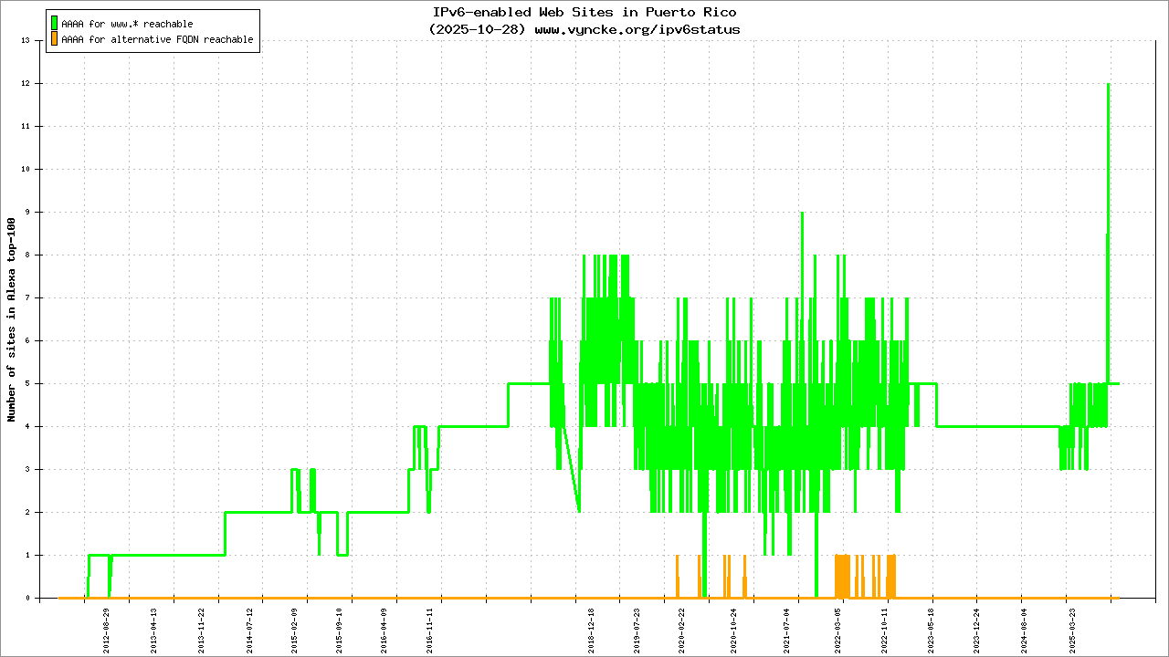The image size is (1169, 657).
Task: Click the y-axis label 'Number of sites in Alexa top-100'
Action: pos(12,319)
